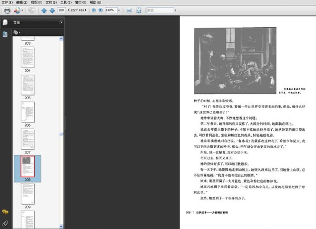The height and width of the screenshot is (229, 316).
Task: Click the zoom in plus button
Action: (x=101, y=10)
